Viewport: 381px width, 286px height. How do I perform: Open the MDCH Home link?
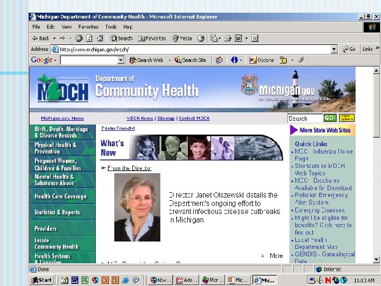tap(140, 118)
